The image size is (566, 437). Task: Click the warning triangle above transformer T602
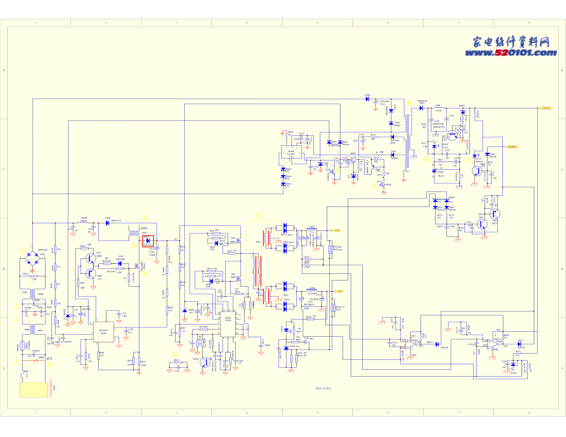coord(259,216)
